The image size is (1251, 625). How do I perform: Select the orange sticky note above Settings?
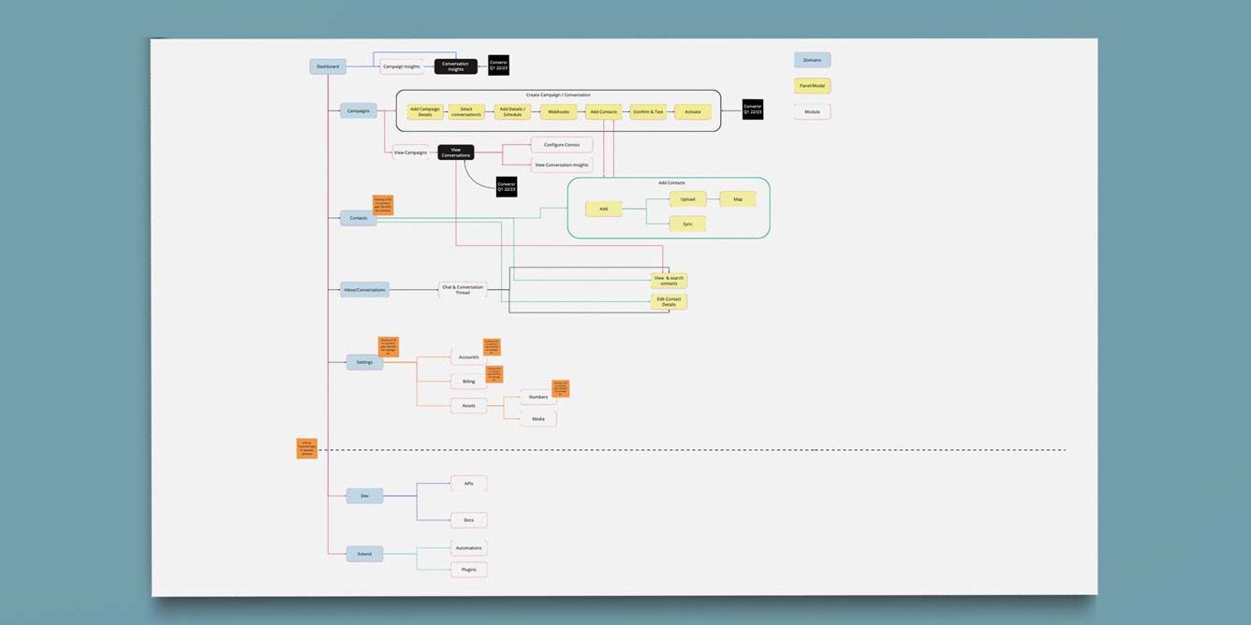pos(389,346)
